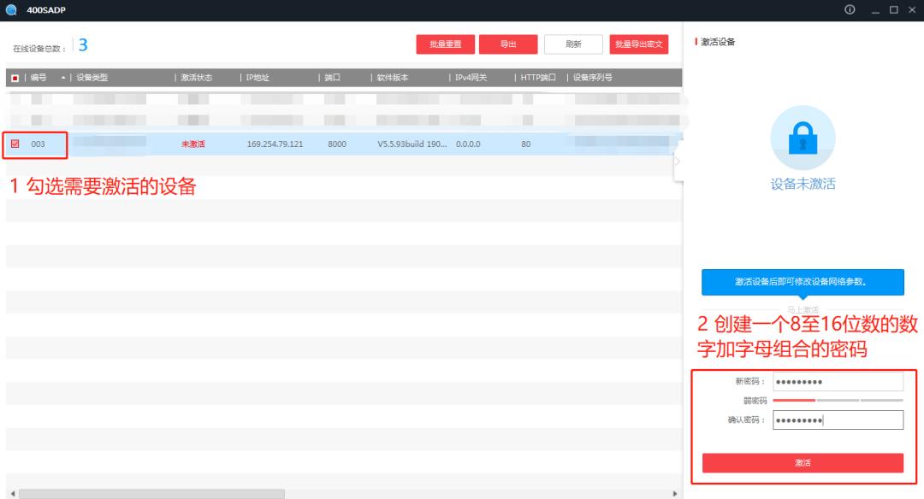Viewport: 924px width, 499px height.
Task: Click the info icon in title bar
Action: (x=850, y=10)
